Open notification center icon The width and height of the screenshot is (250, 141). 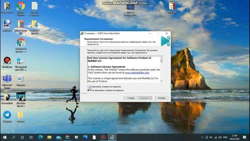(x=245, y=137)
